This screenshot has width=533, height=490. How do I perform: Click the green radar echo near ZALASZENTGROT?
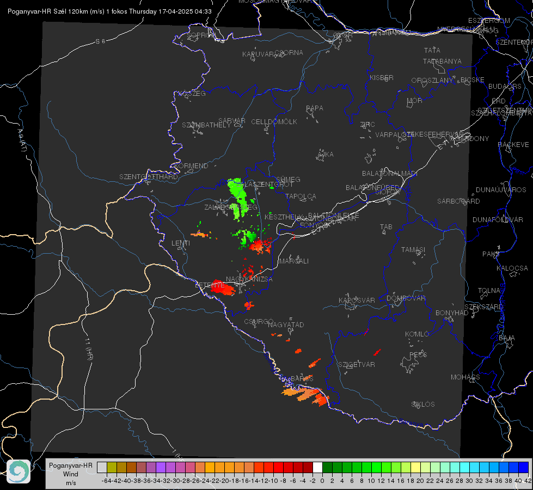coord(237,198)
